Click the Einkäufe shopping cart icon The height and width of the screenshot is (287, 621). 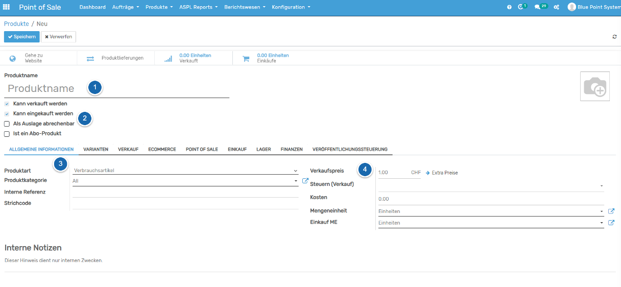click(x=246, y=58)
